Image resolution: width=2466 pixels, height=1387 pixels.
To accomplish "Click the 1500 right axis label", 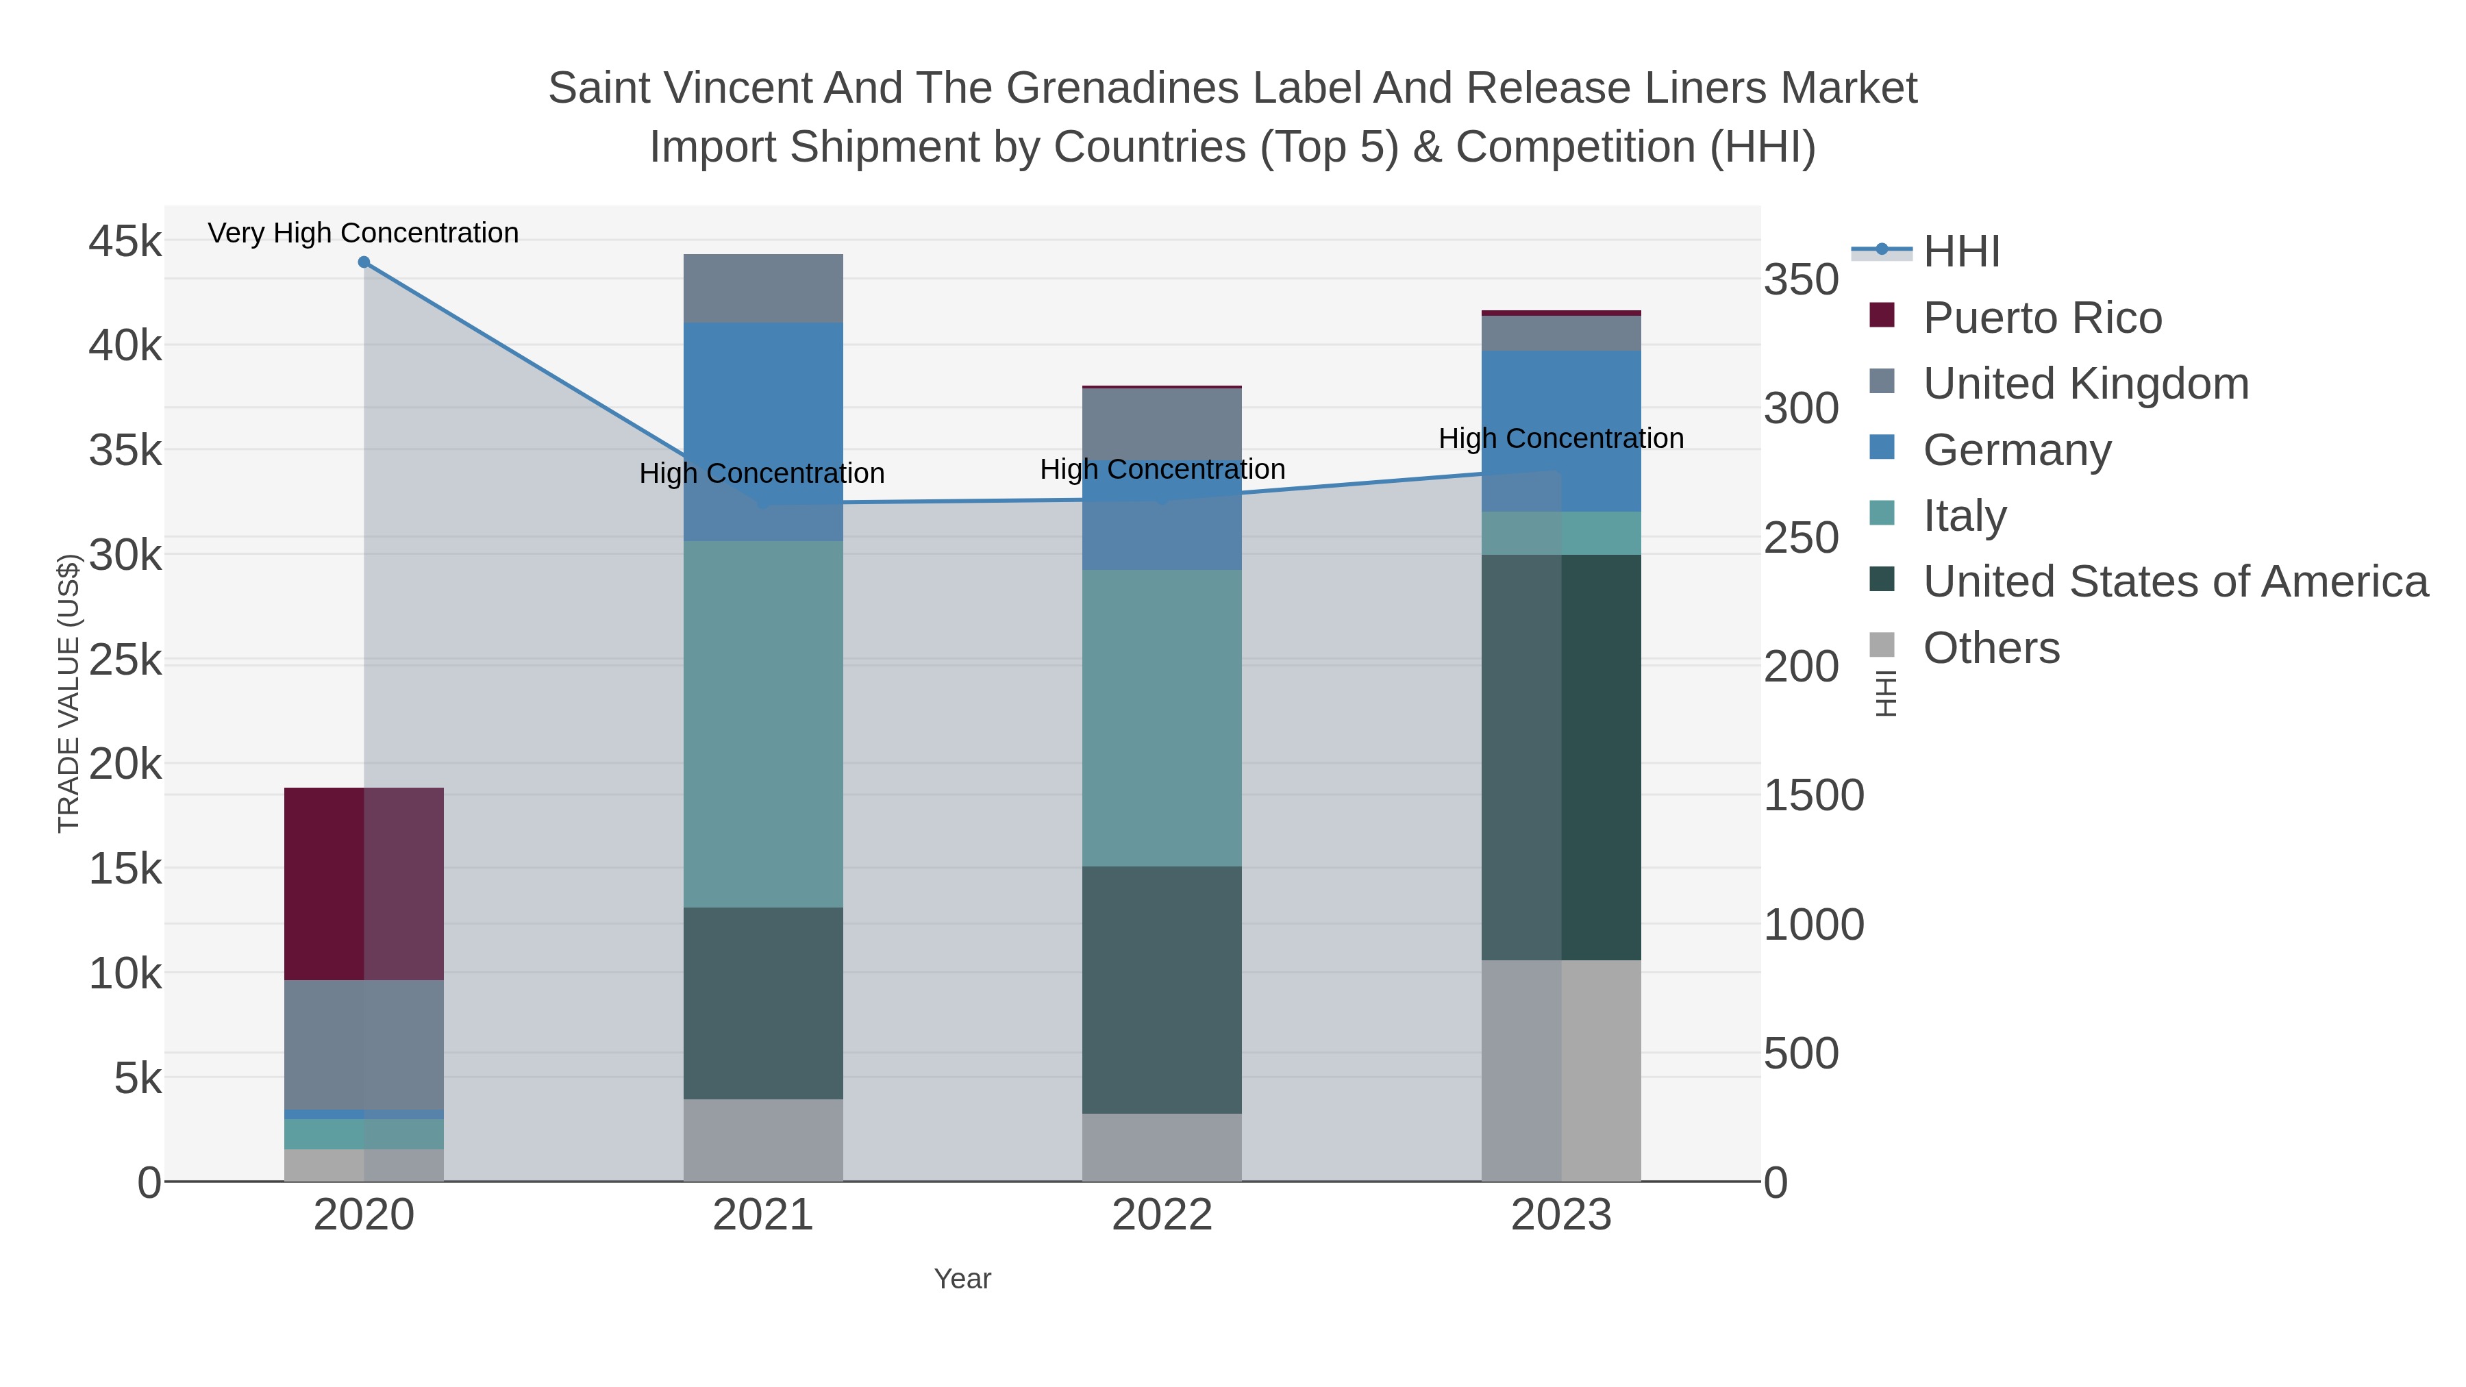I will (1814, 795).
